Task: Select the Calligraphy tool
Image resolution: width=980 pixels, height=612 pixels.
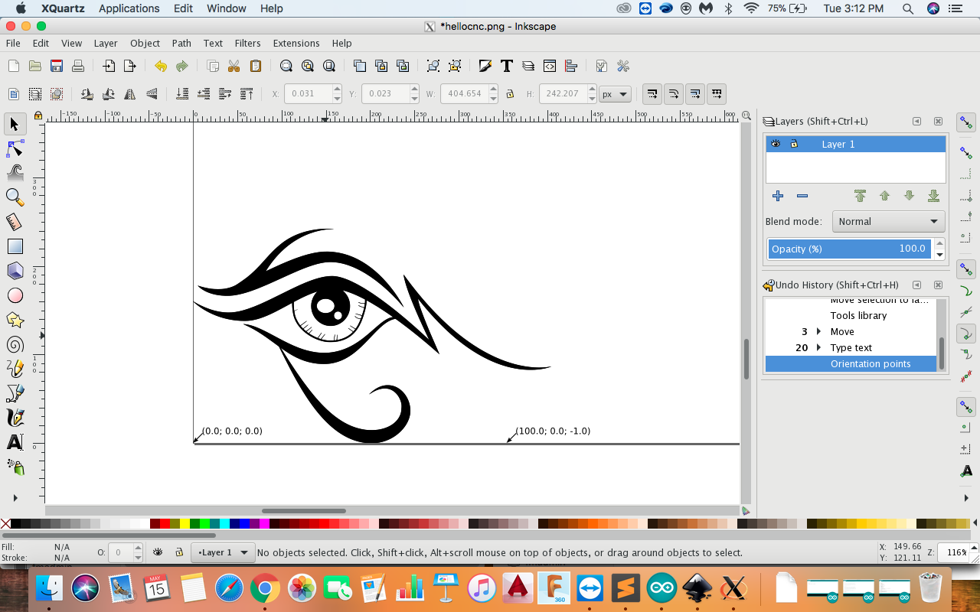Action: [x=15, y=418]
